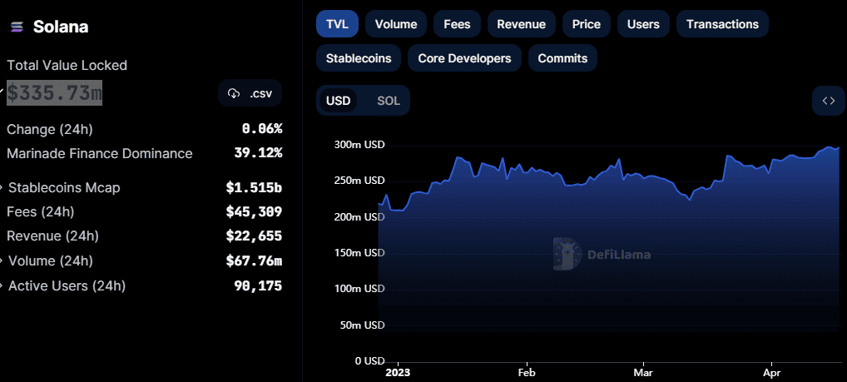The image size is (847, 382).
Task: Expand the Active Users (24h) row
Action: 2,285
